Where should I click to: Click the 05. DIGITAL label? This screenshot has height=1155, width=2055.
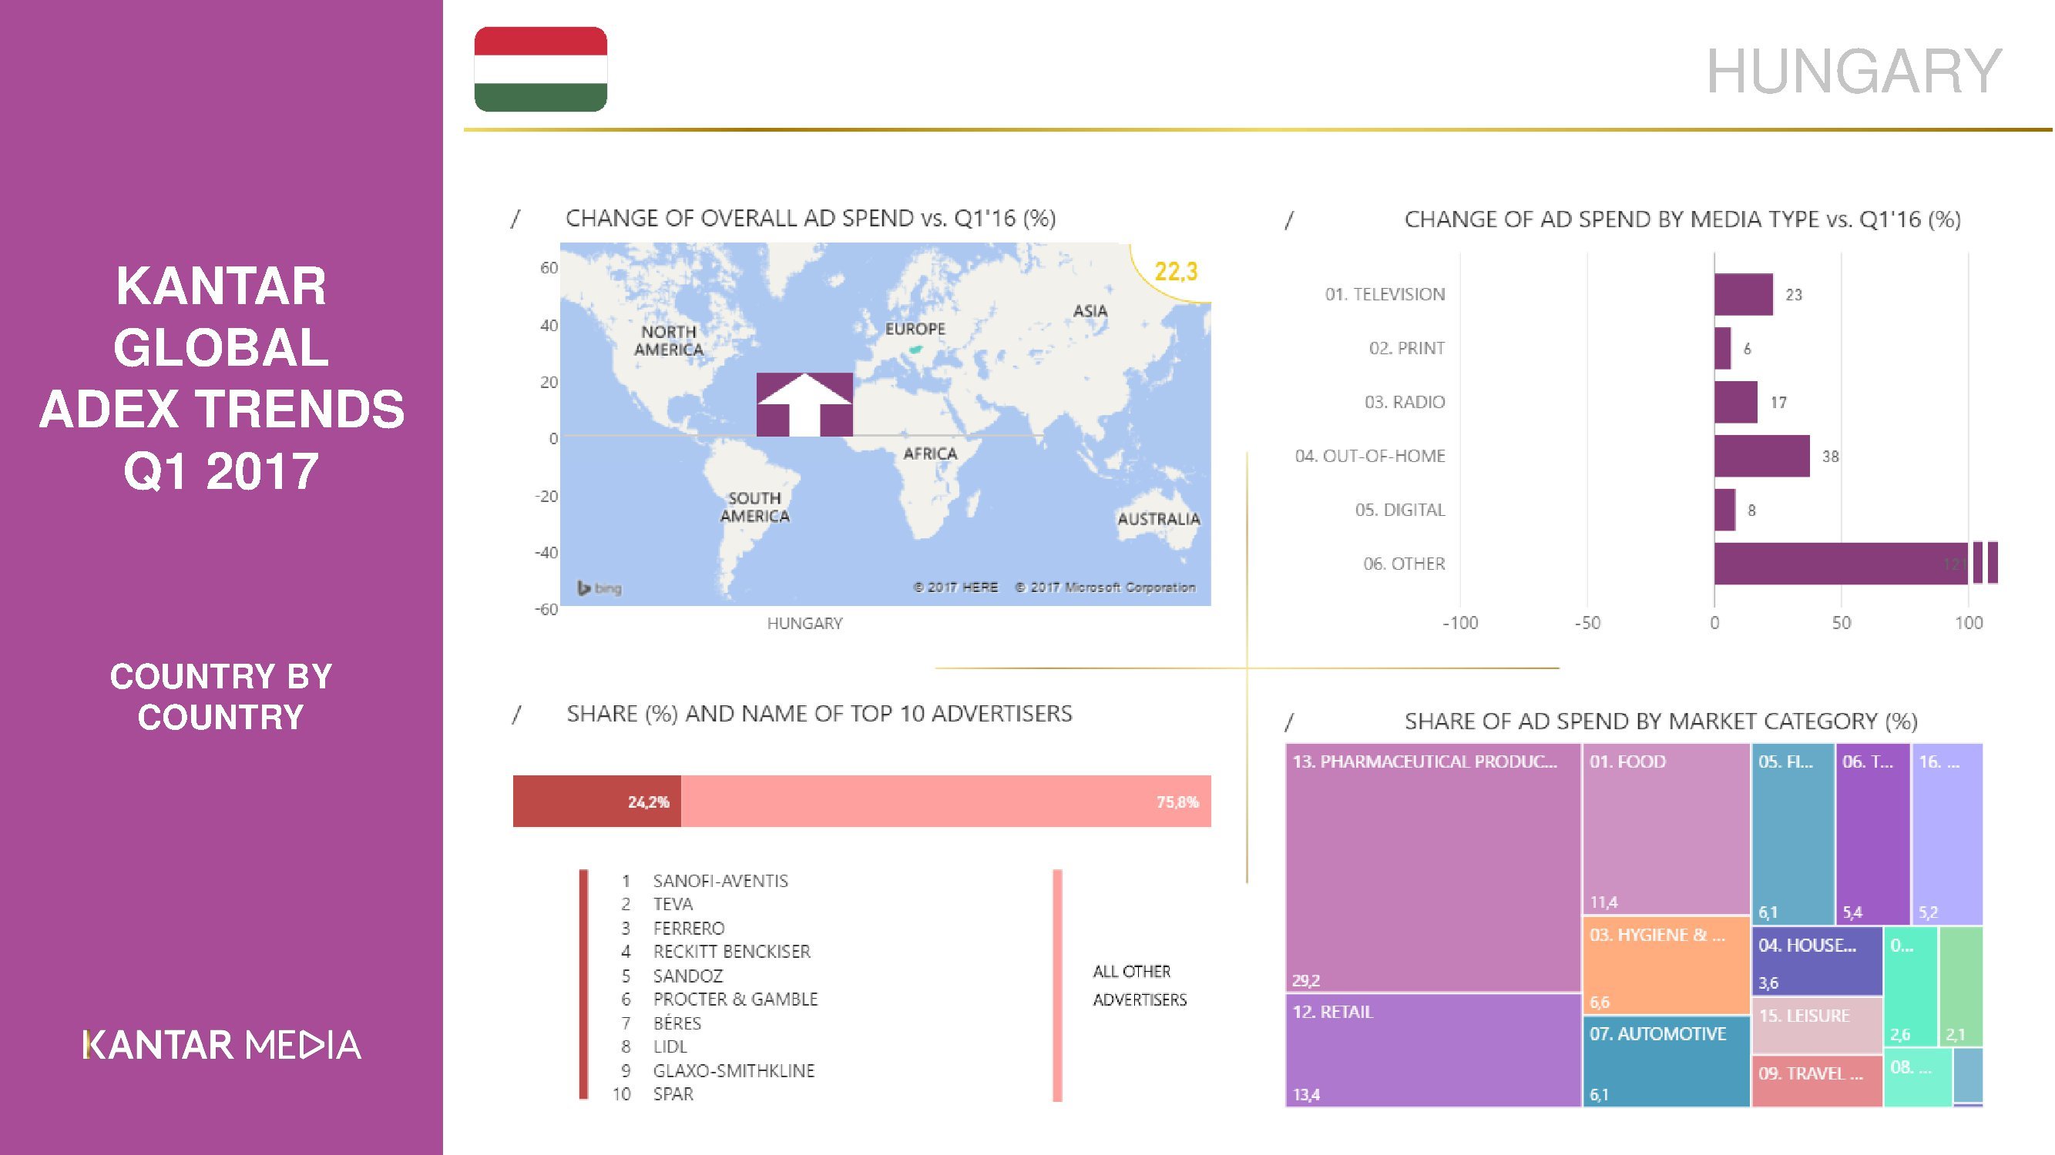click(x=1400, y=509)
